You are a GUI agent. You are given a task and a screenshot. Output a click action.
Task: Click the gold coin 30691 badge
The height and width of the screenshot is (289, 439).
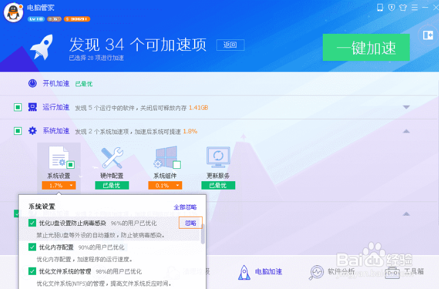point(77,19)
